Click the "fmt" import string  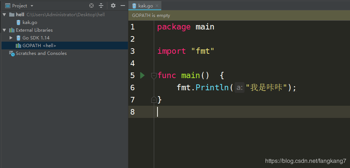pos(203,51)
